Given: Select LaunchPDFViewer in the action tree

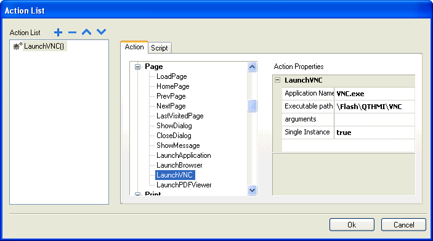Looking at the screenshot, I should click(x=184, y=185).
